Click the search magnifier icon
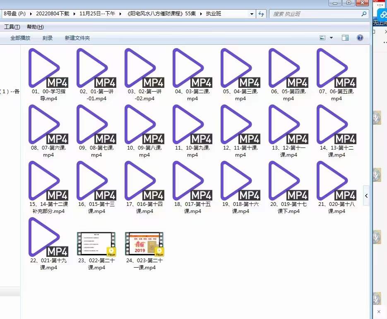 tap(364, 14)
